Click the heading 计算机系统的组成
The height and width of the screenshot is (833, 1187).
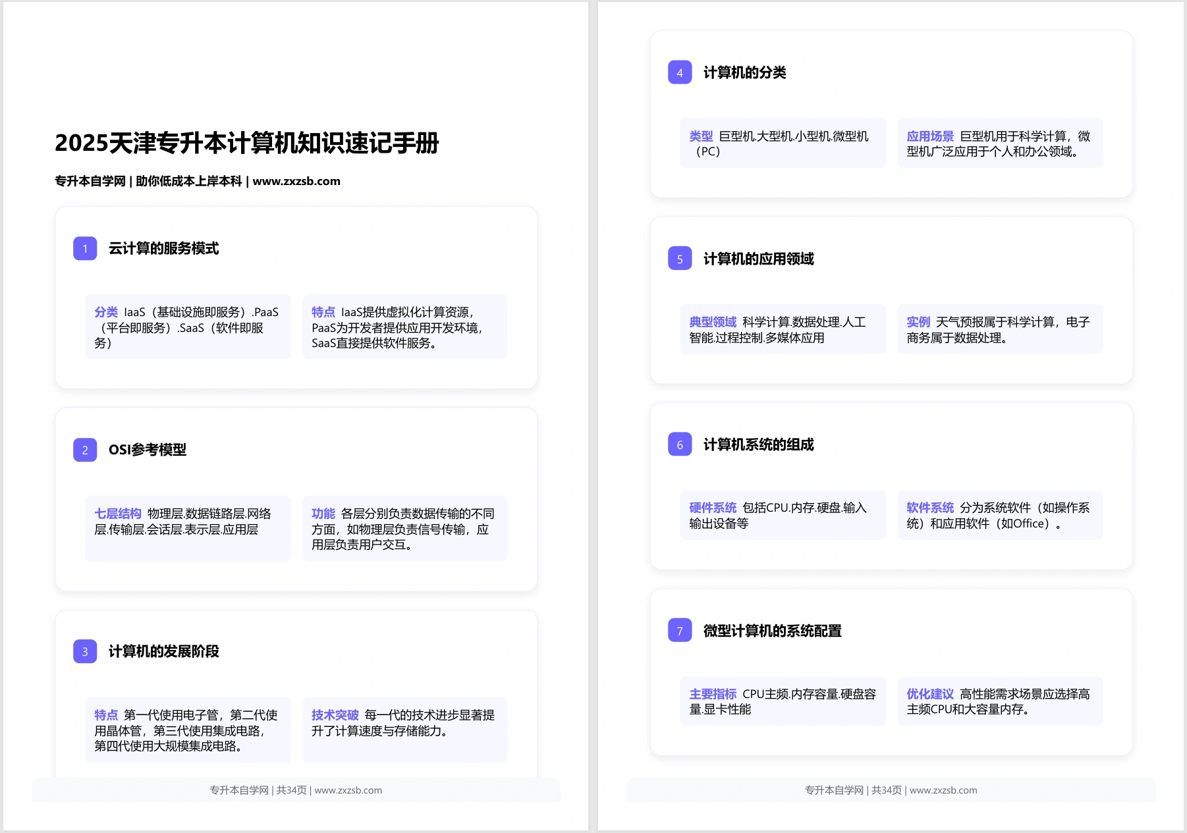click(x=758, y=444)
